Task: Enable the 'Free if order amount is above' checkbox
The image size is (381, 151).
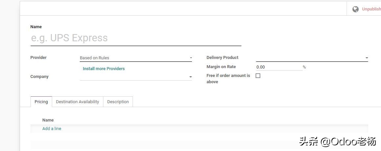Action: pyautogui.click(x=258, y=76)
